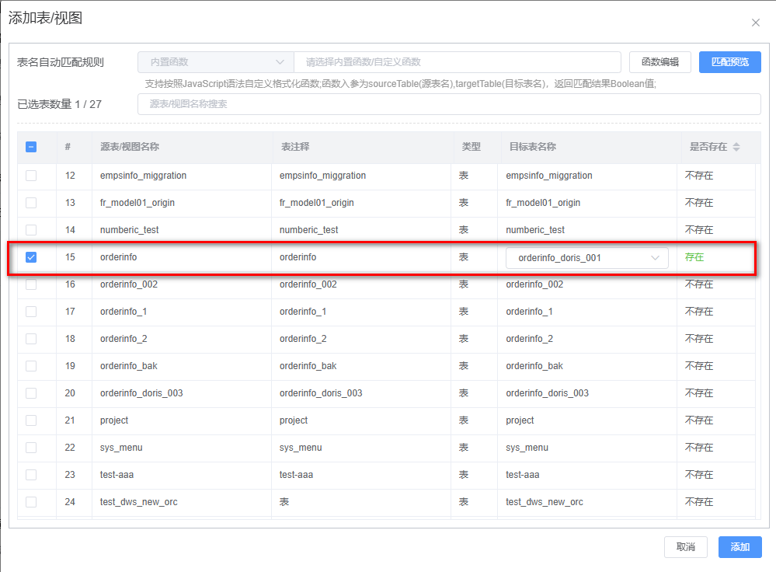Open the 内置函数 dropdown
This screenshot has width=776, height=572.
215,62
